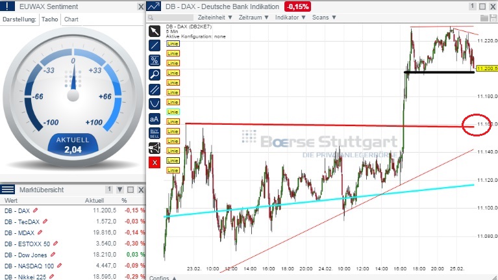Click the thick black support line on chart
The width and height of the screenshot is (498, 280).
coord(440,72)
